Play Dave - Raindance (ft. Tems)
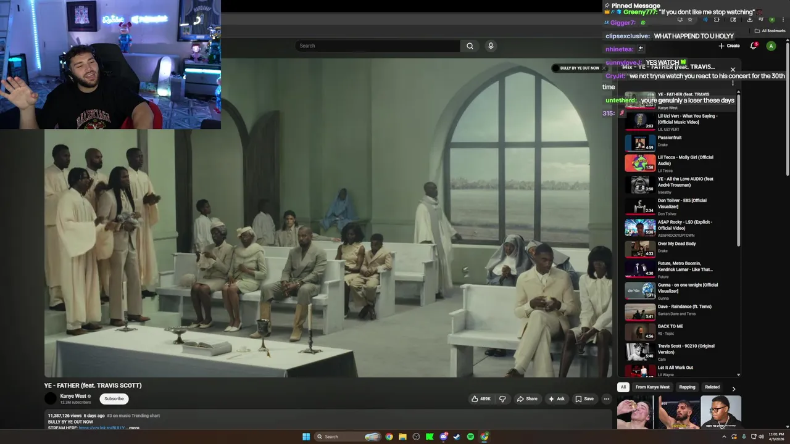 pyautogui.click(x=678, y=311)
